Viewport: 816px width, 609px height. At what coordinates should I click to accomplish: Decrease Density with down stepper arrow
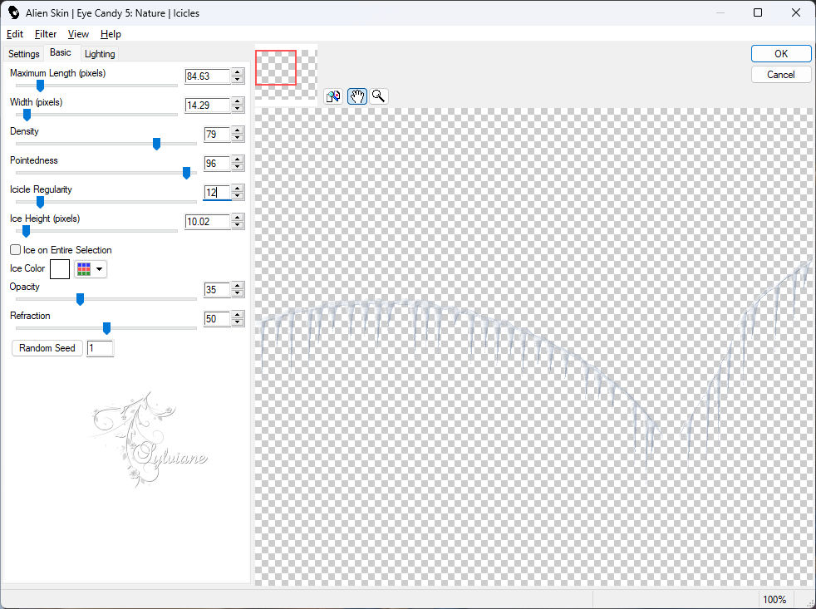pyautogui.click(x=238, y=139)
